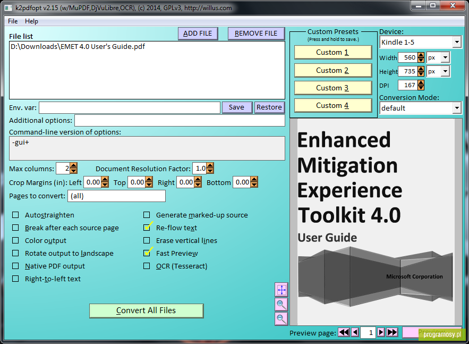Screen dimensions: 469x344
Task: Minimize the k2pdfopt window
Action: point(419,6)
